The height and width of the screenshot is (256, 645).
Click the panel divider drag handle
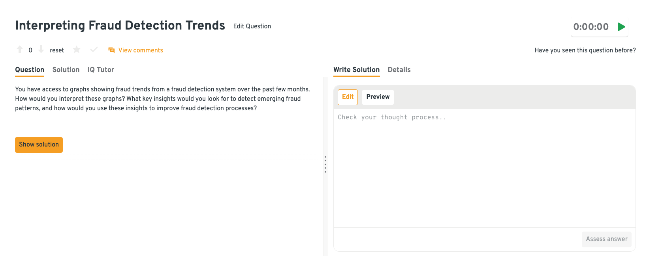coord(325,164)
